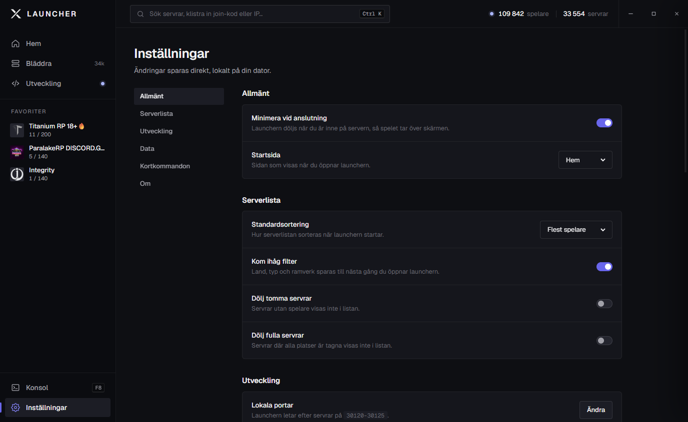Click the Utveckling status dot indicator
Screen dimensions: 688x422
pyautogui.click(x=102, y=83)
